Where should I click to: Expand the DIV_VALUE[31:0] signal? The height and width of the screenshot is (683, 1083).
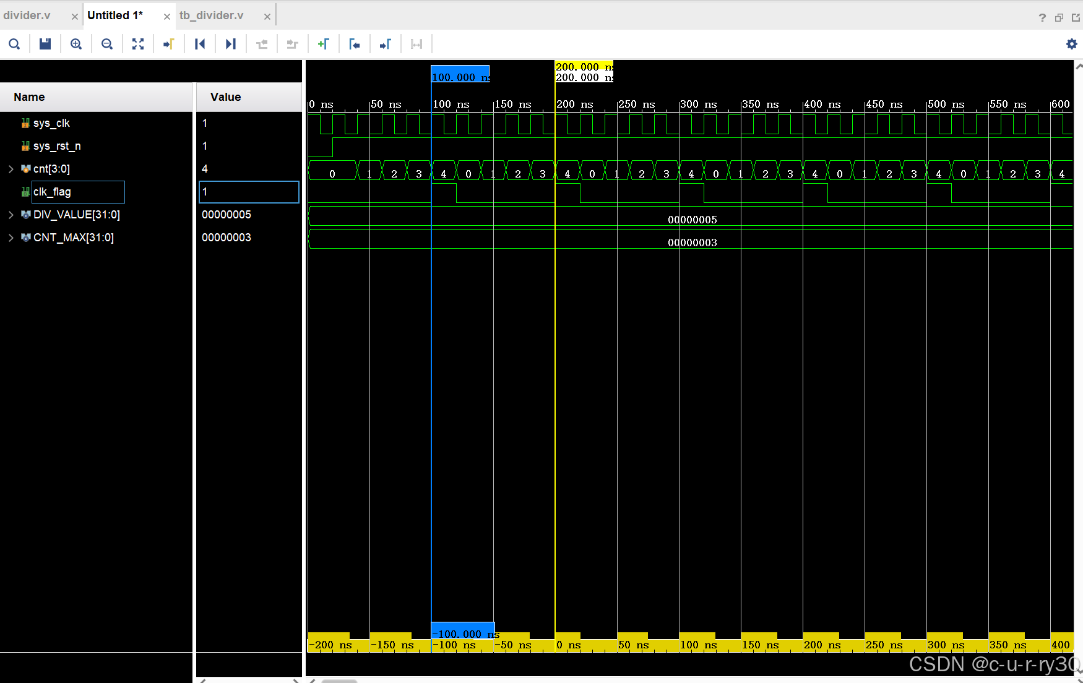11,215
